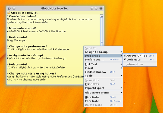
Task: Maximize the GloboNote HowTo window
Action: (x=96, y=8)
